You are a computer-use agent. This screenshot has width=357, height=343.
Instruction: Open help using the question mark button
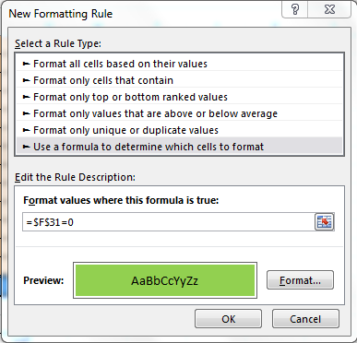click(x=295, y=10)
